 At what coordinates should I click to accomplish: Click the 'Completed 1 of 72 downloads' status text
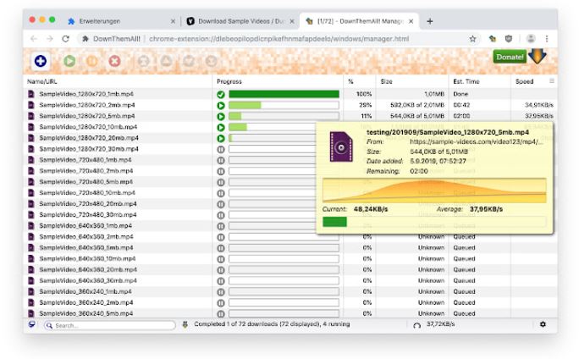tap(272, 324)
